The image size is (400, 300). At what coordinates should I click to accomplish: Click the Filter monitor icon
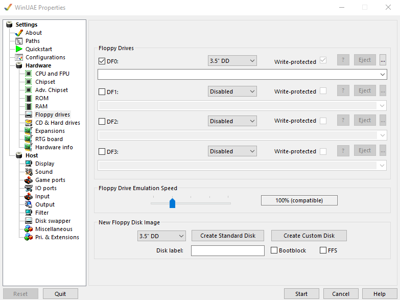pyautogui.click(x=29, y=213)
